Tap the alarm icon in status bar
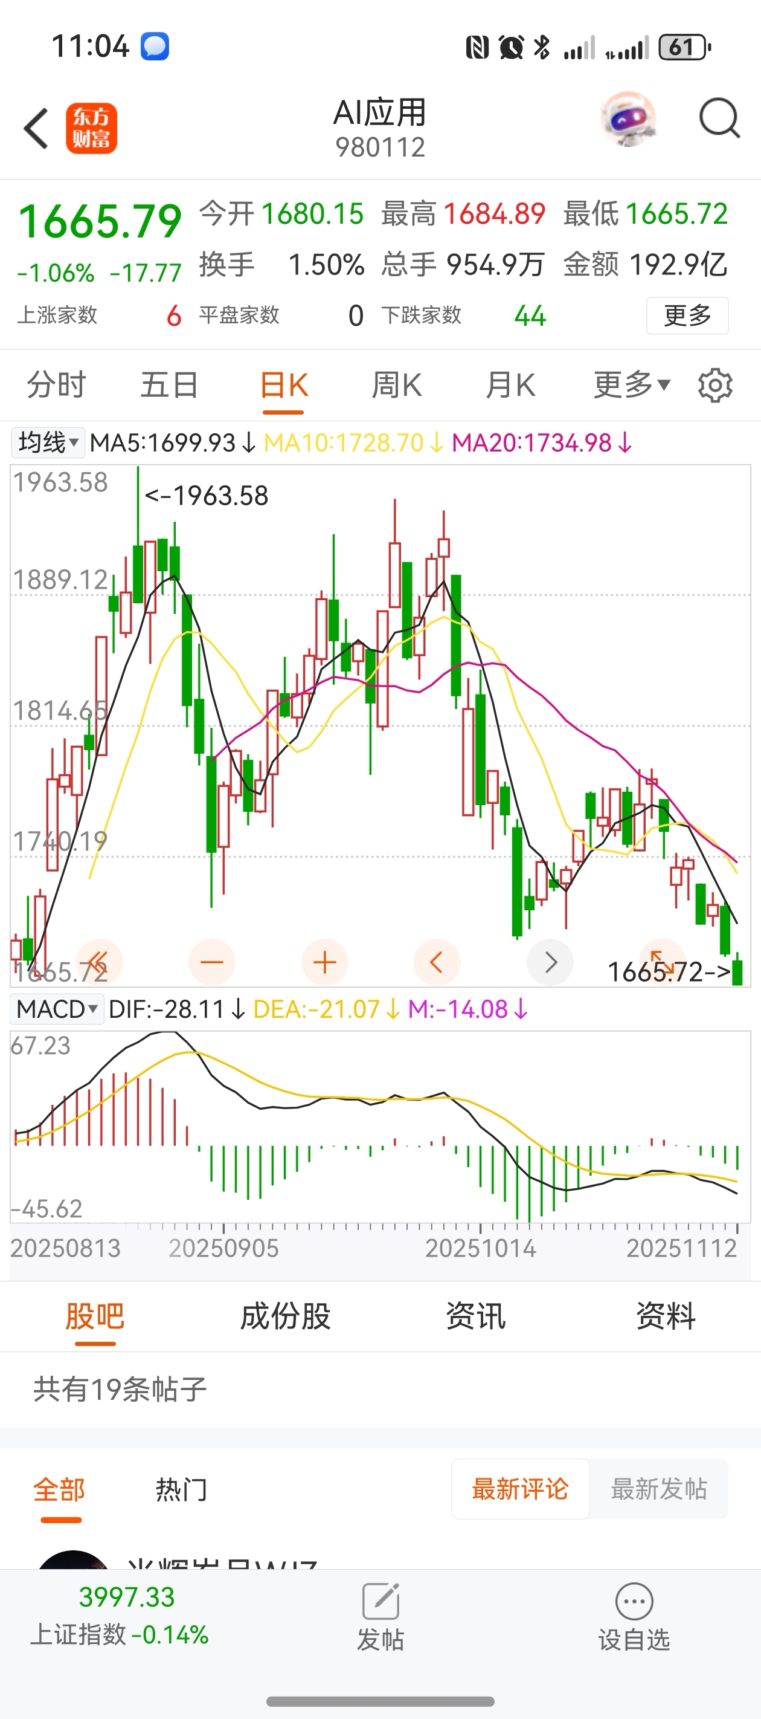761x1719 pixels. tap(511, 47)
